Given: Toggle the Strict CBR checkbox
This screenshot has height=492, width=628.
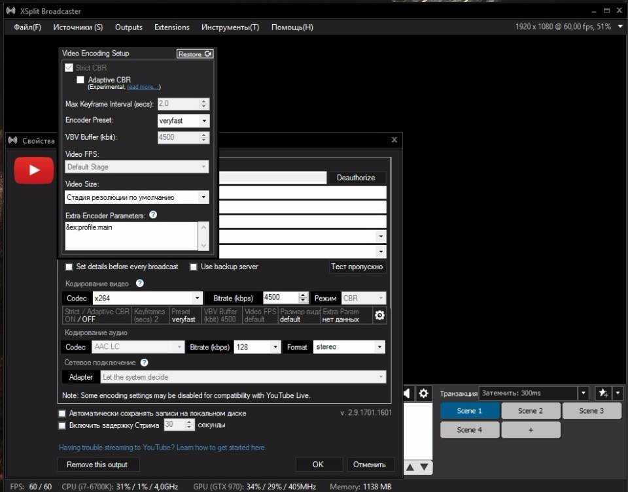Looking at the screenshot, I should pos(69,67).
